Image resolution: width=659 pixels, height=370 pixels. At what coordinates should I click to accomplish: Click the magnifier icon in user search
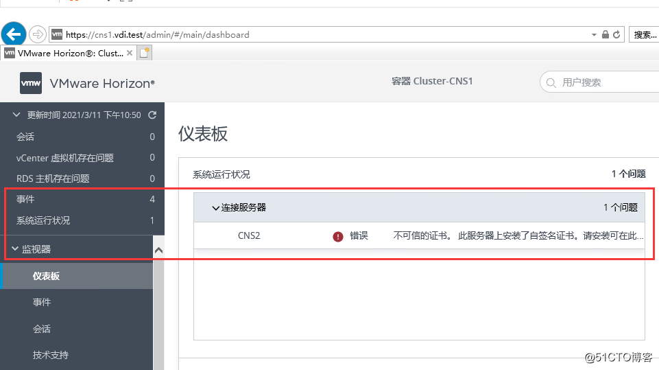[x=551, y=82]
